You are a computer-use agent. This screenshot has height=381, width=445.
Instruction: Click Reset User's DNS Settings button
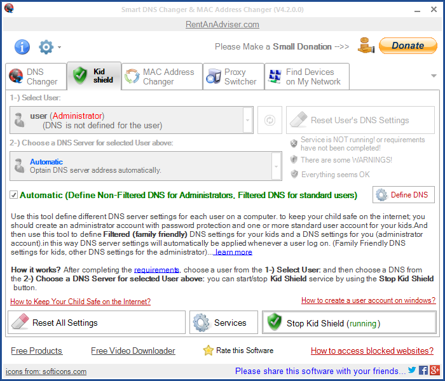pyautogui.click(x=360, y=120)
